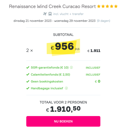Click the first rating star
Screen dimensions: 126x130
[x=99, y=6]
